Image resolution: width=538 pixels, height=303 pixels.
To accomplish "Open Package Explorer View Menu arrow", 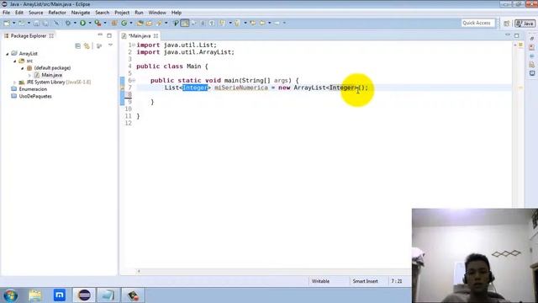I will [x=110, y=45].
